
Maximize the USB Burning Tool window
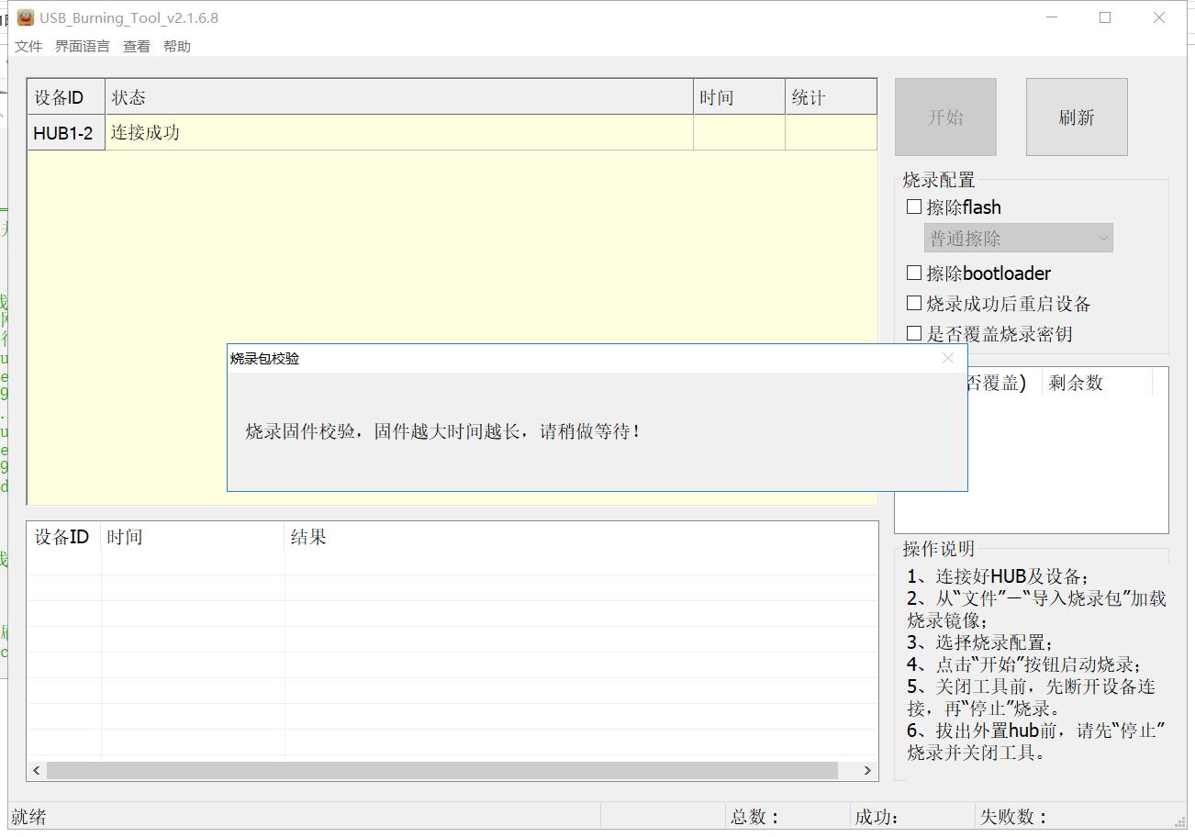point(1105,17)
